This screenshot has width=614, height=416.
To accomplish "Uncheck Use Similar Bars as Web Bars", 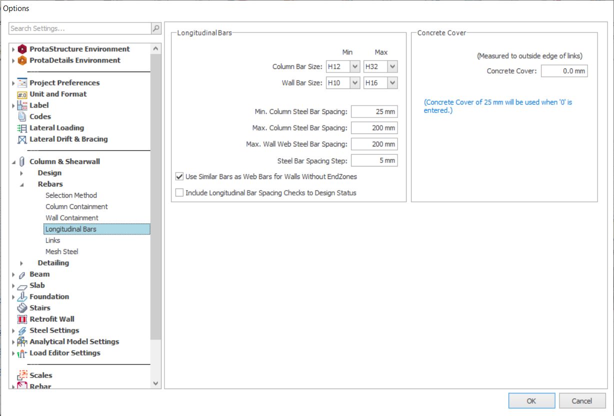I will pyautogui.click(x=179, y=176).
